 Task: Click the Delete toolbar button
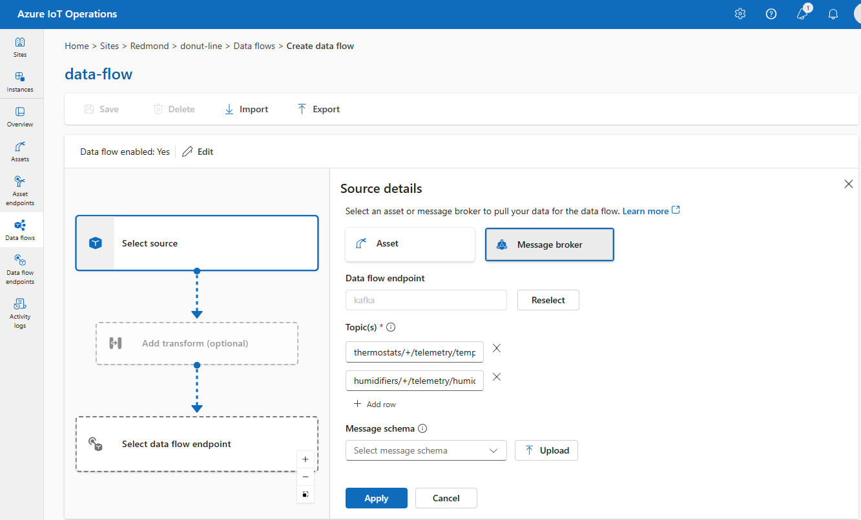pos(174,109)
